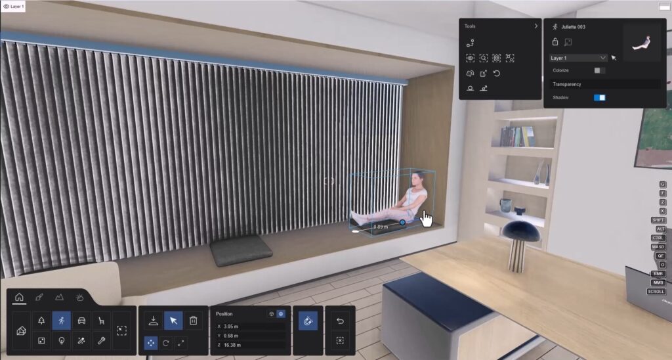Screen dimensions: 672x360
Task: Toggle local-axis cube in Position panel
Action: 272,313
